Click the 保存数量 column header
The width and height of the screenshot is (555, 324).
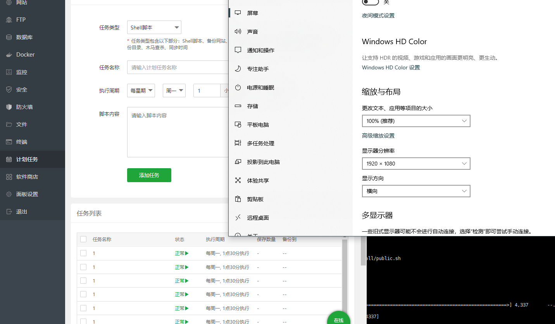point(266,240)
